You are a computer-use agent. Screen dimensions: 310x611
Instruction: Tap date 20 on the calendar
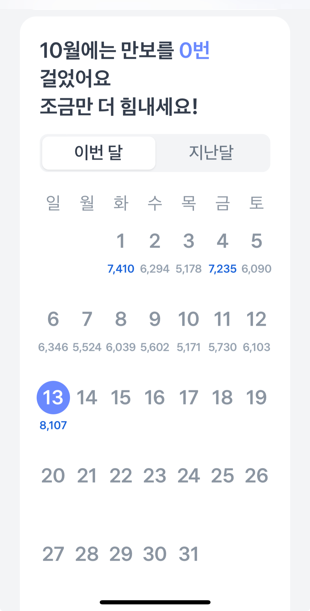53,475
